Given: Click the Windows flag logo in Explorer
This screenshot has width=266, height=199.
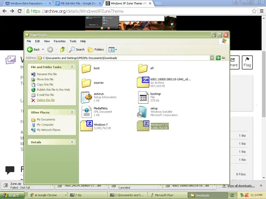Looking at the screenshot, I should pos(224,41).
